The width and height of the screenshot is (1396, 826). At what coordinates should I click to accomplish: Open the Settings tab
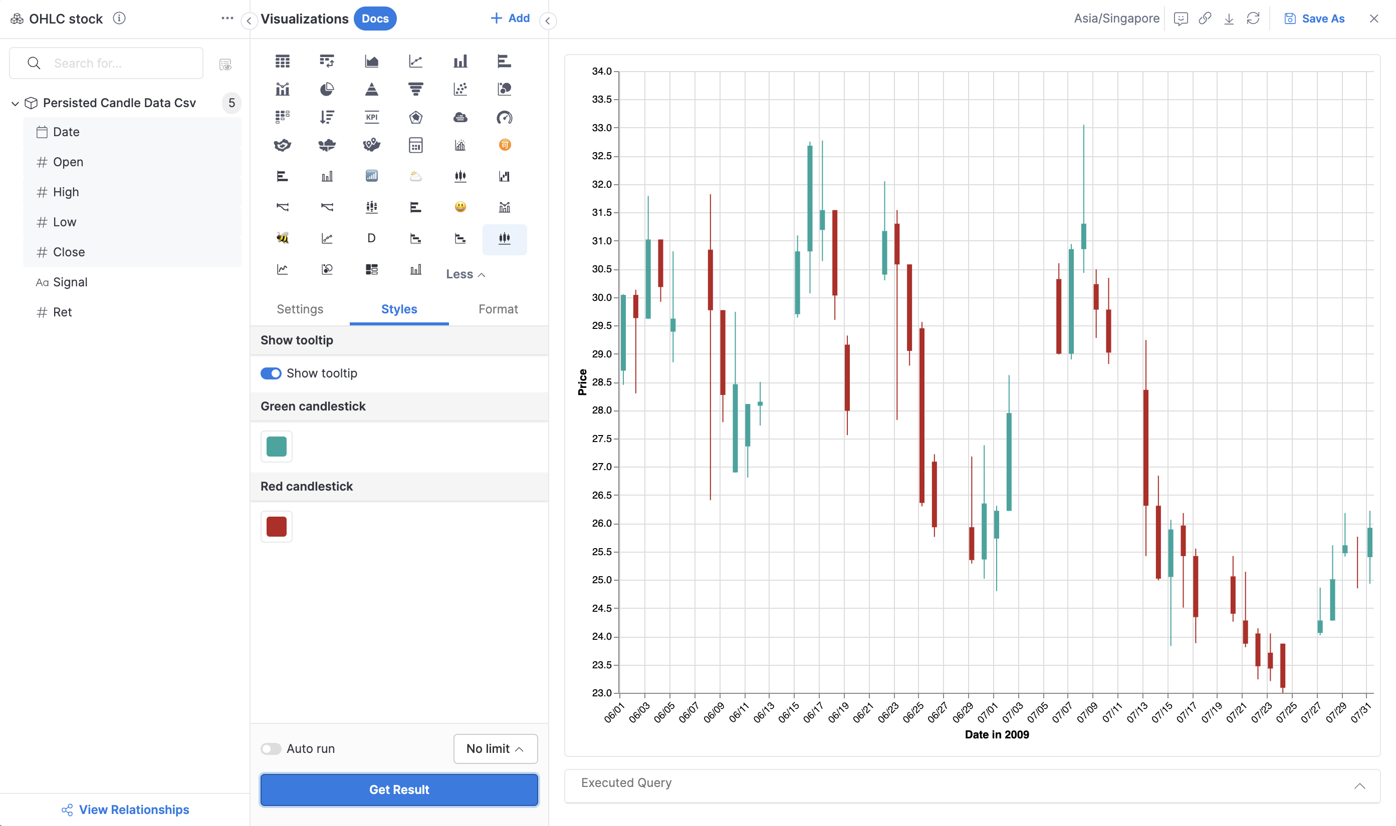click(x=300, y=309)
